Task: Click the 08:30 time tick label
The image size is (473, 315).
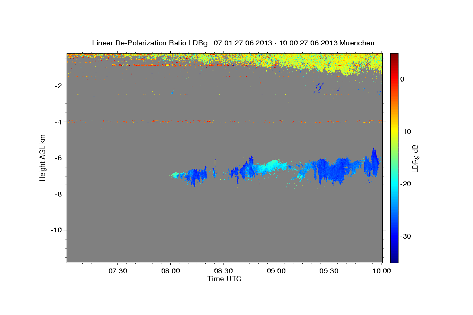Action: tap(223, 271)
